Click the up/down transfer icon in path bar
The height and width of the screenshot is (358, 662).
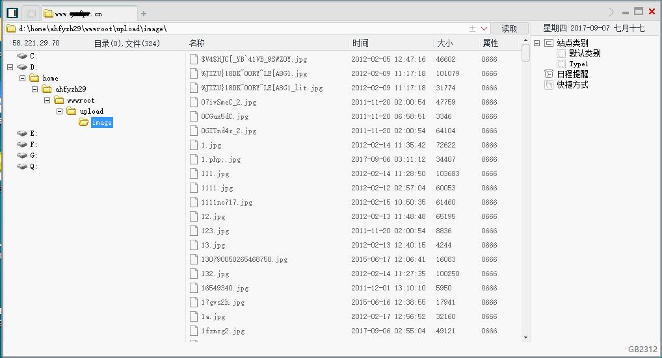(472, 29)
